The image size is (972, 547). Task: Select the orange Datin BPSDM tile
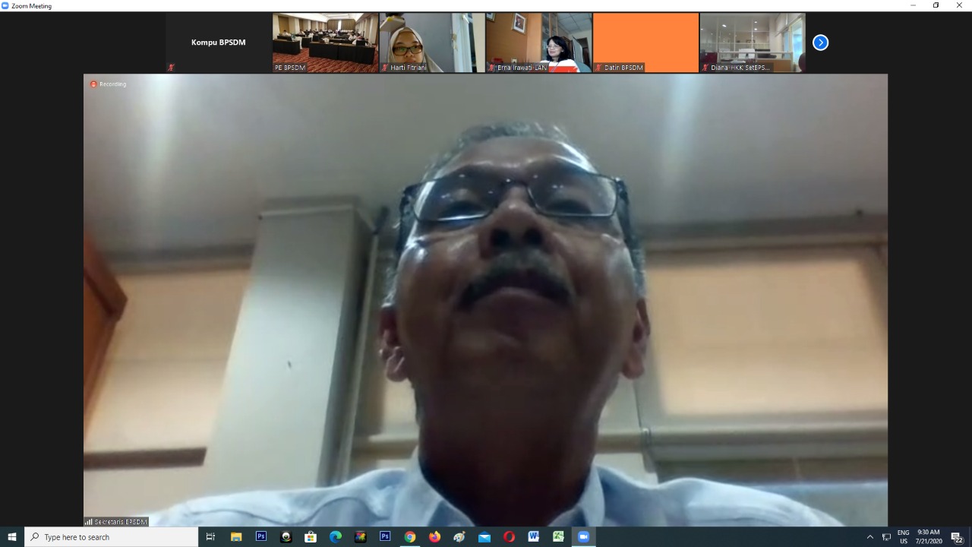click(645, 43)
